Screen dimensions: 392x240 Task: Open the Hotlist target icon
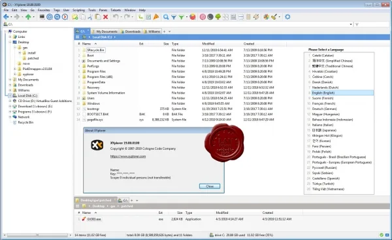click(50, 17)
